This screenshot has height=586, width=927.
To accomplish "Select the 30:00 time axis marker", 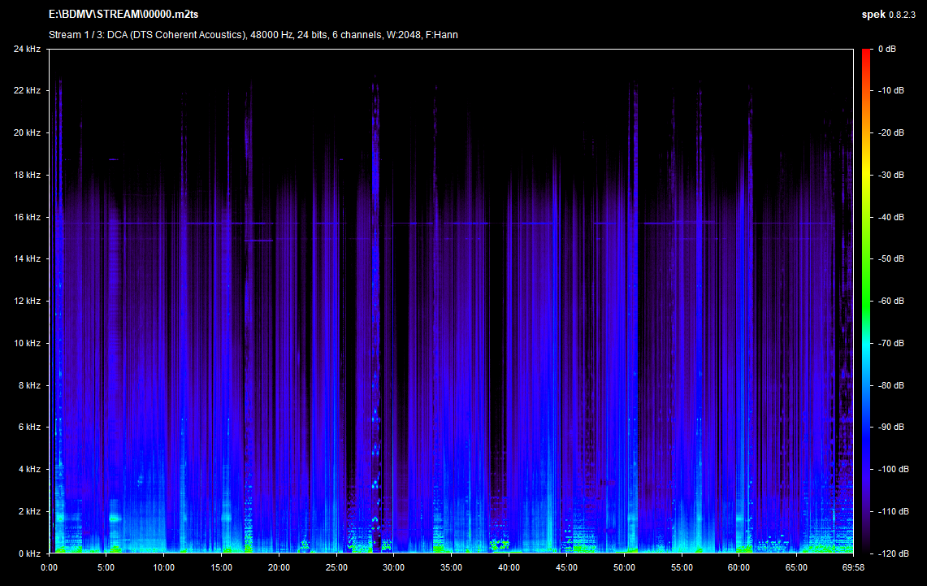I will (x=394, y=566).
